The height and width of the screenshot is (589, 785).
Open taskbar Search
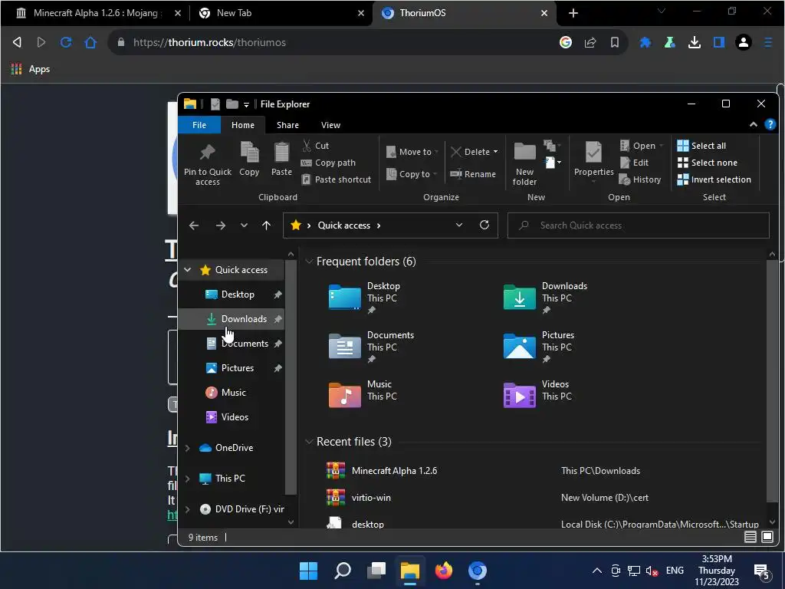click(x=343, y=571)
